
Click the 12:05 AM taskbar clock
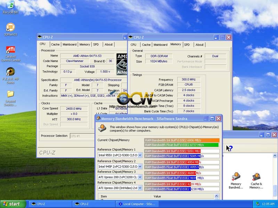coord(268,204)
